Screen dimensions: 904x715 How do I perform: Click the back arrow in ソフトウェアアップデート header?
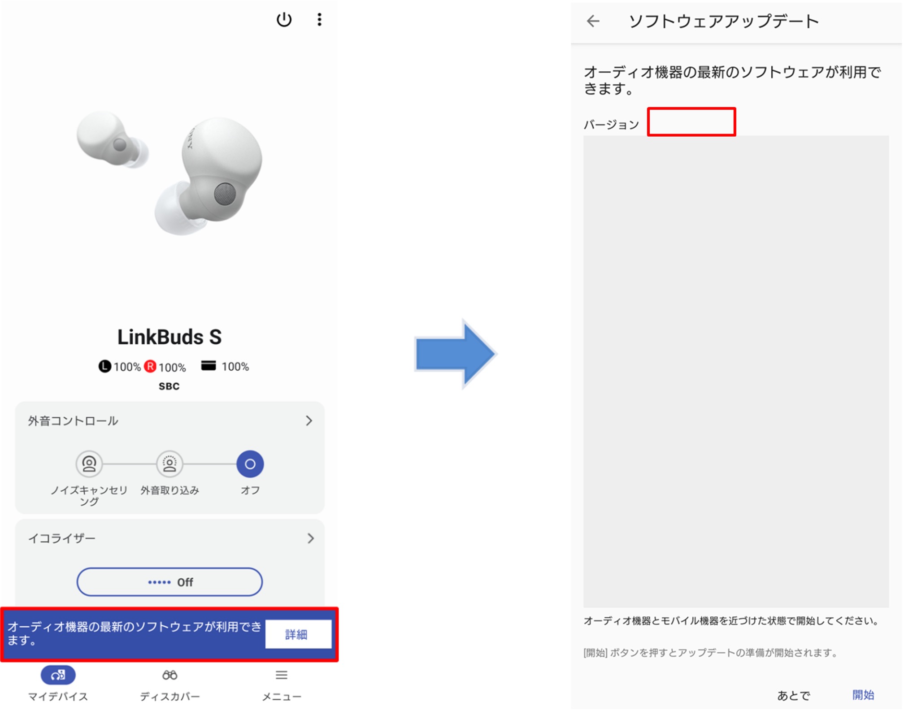click(x=593, y=21)
